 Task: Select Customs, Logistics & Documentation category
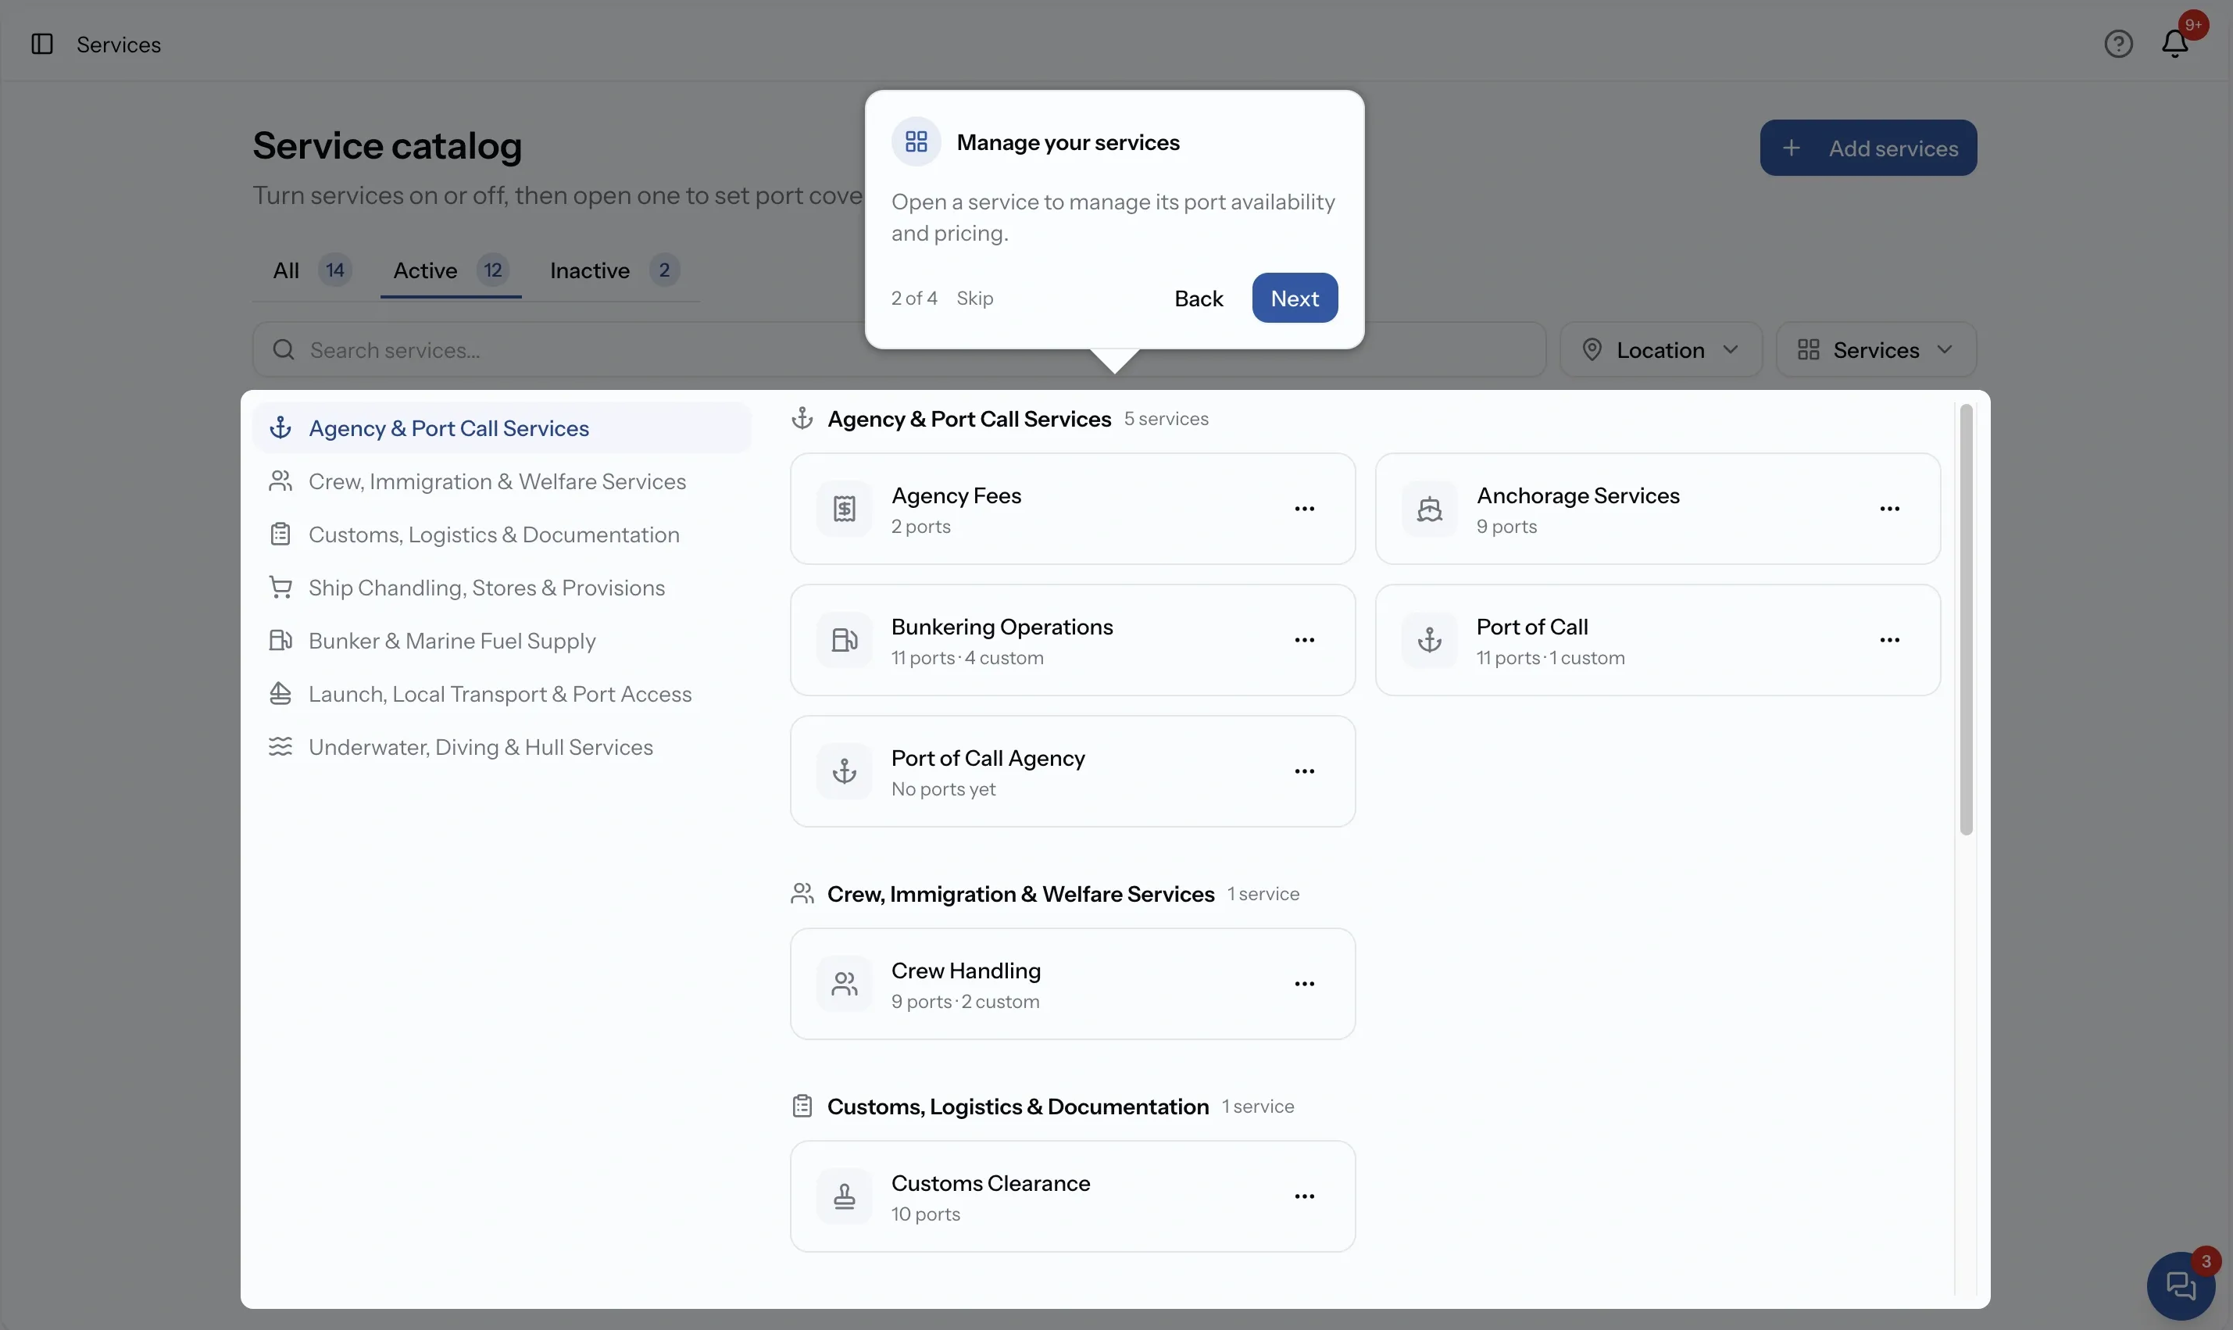502,535
